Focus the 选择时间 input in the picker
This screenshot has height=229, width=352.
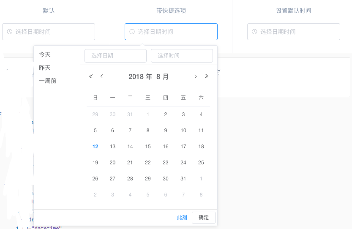(x=182, y=56)
